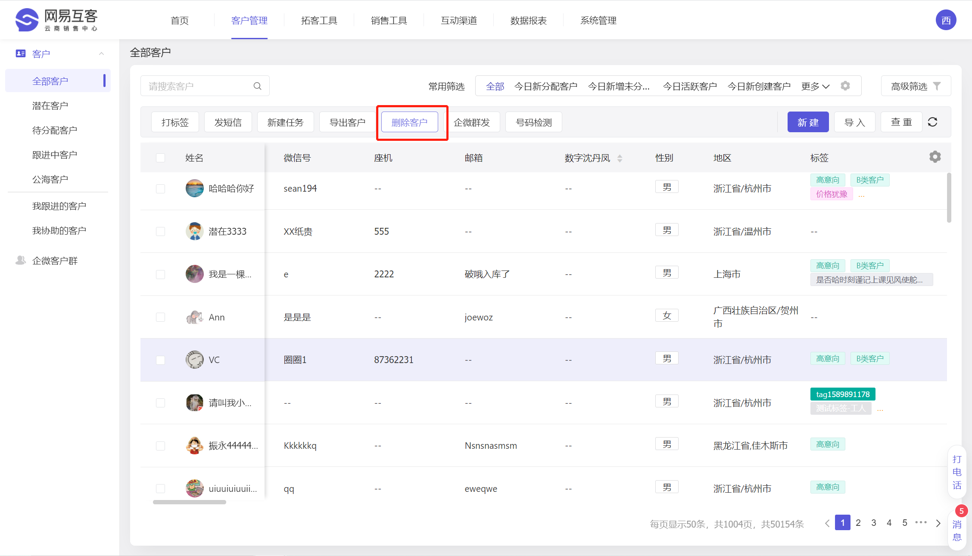Screen dimensions: 972x556
Task: Click the 打标签 button
Action: (175, 122)
